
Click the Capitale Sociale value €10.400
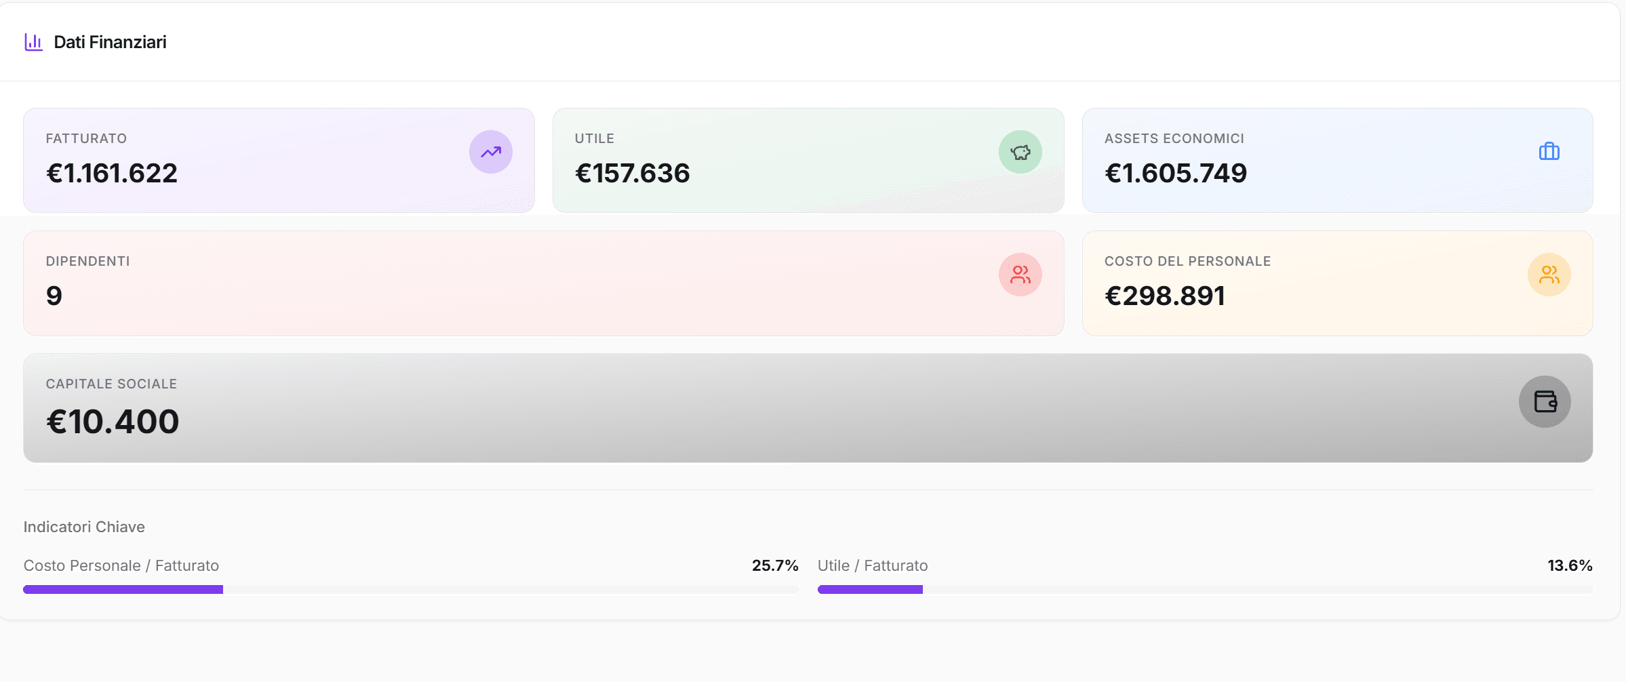113,422
